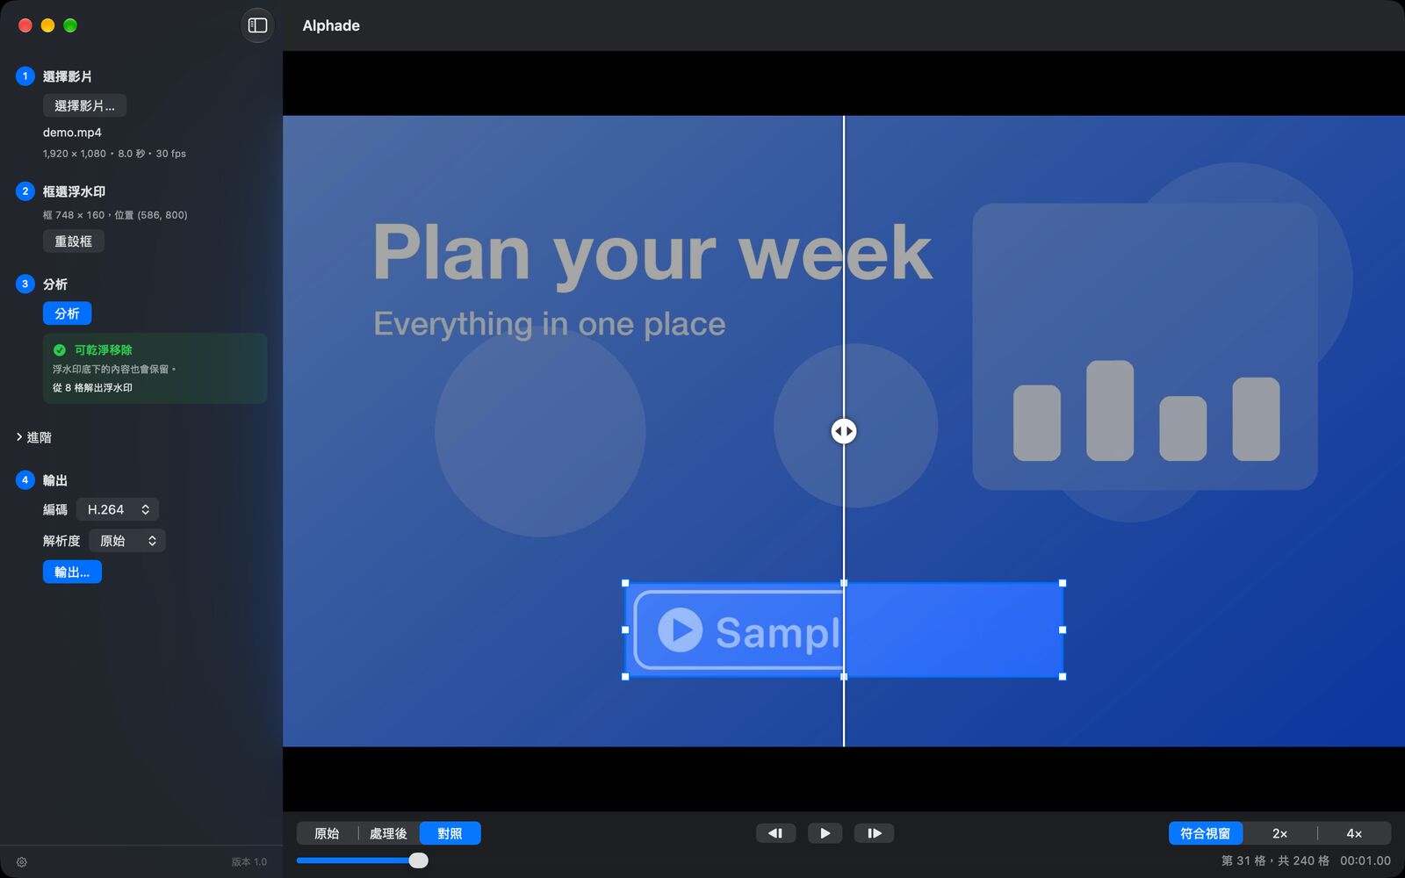Image resolution: width=1405 pixels, height=878 pixels.
Task: Toggle the sidebar panel icon
Action: [257, 25]
